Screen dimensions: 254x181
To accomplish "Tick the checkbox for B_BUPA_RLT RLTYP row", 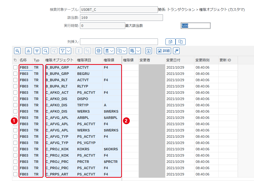I will [15, 86].
